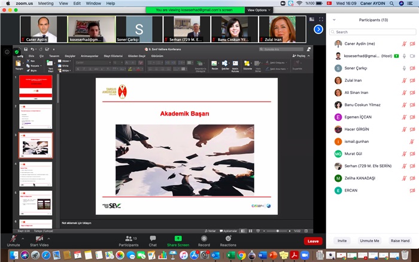Open Safari from the Dock
419x262 pixels.
tap(46, 255)
